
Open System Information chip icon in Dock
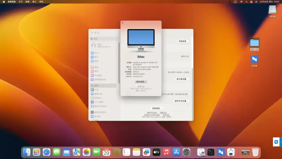pyautogui.click(x=231, y=152)
